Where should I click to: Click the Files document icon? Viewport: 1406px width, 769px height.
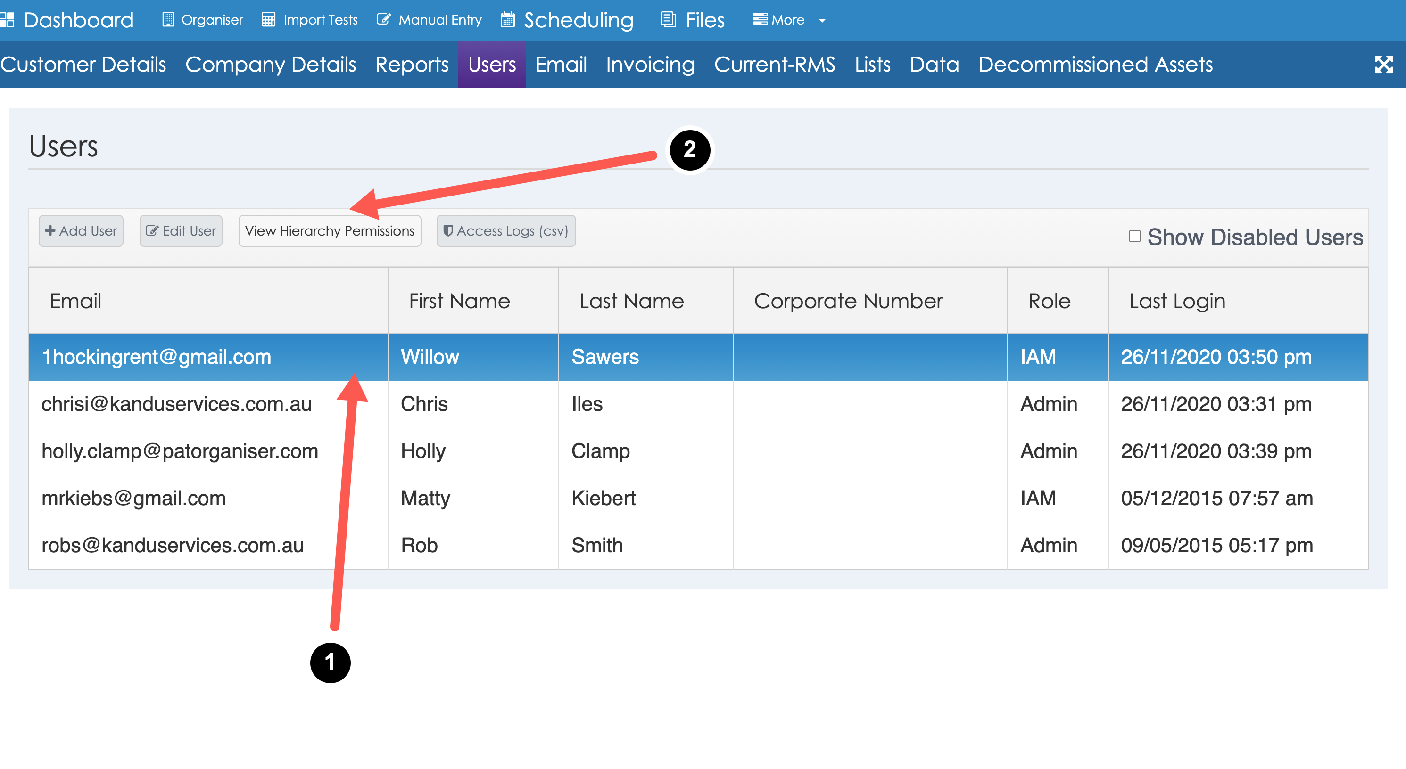click(668, 20)
